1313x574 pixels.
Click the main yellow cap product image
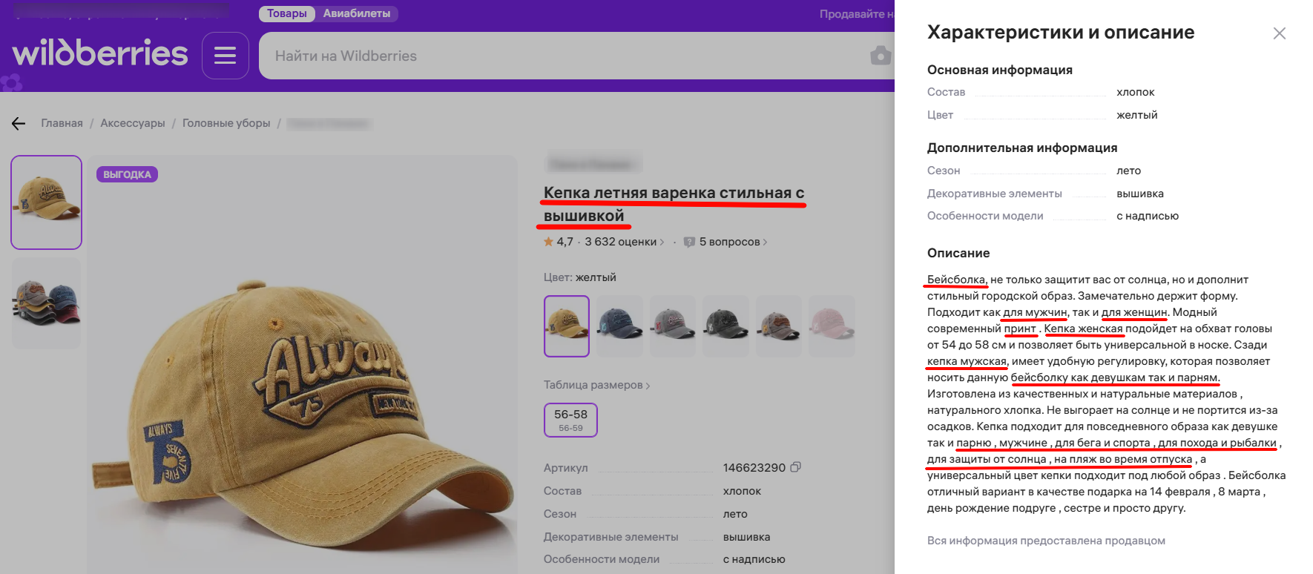(x=302, y=365)
